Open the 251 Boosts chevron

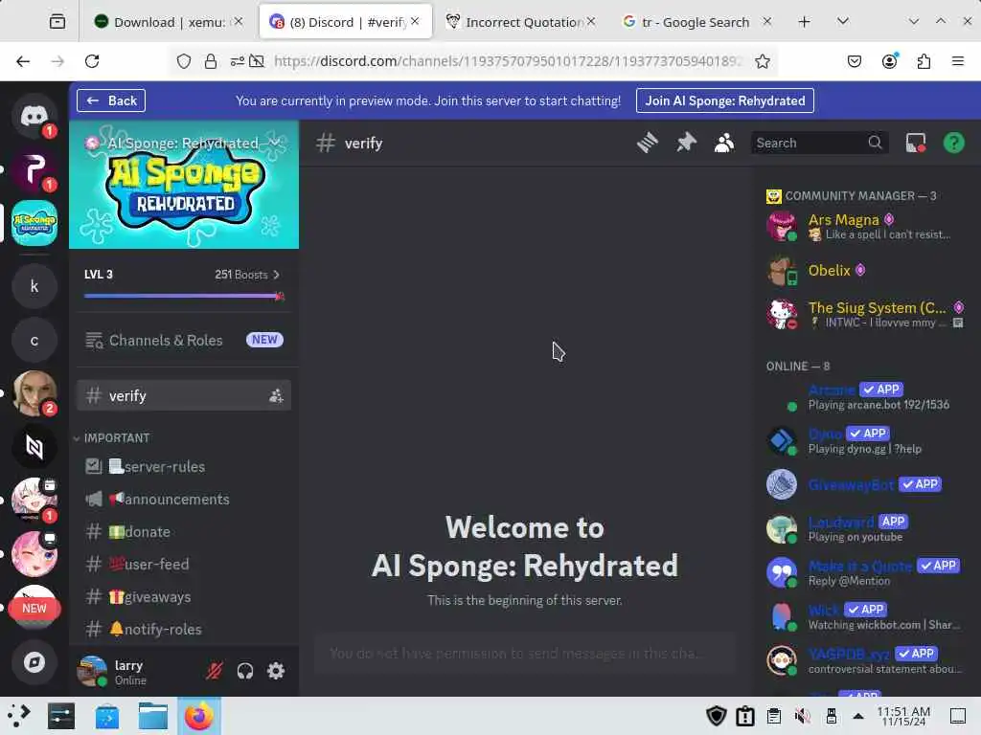[x=277, y=275]
